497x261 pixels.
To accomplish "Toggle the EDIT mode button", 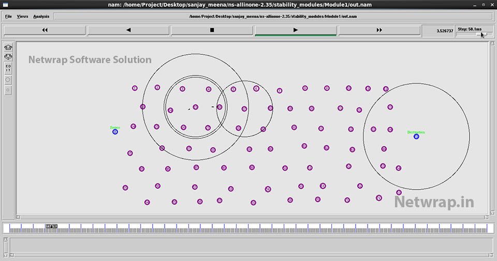I will click(8, 68).
